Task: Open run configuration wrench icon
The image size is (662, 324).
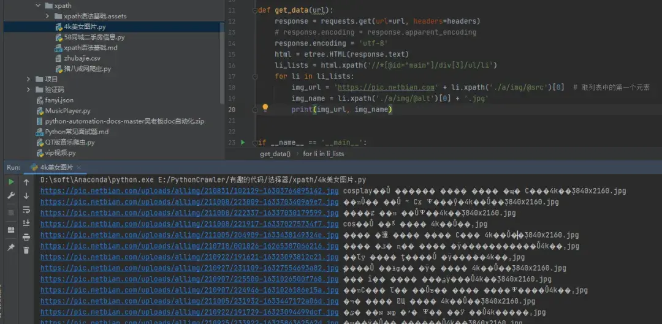Action: [x=12, y=195]
